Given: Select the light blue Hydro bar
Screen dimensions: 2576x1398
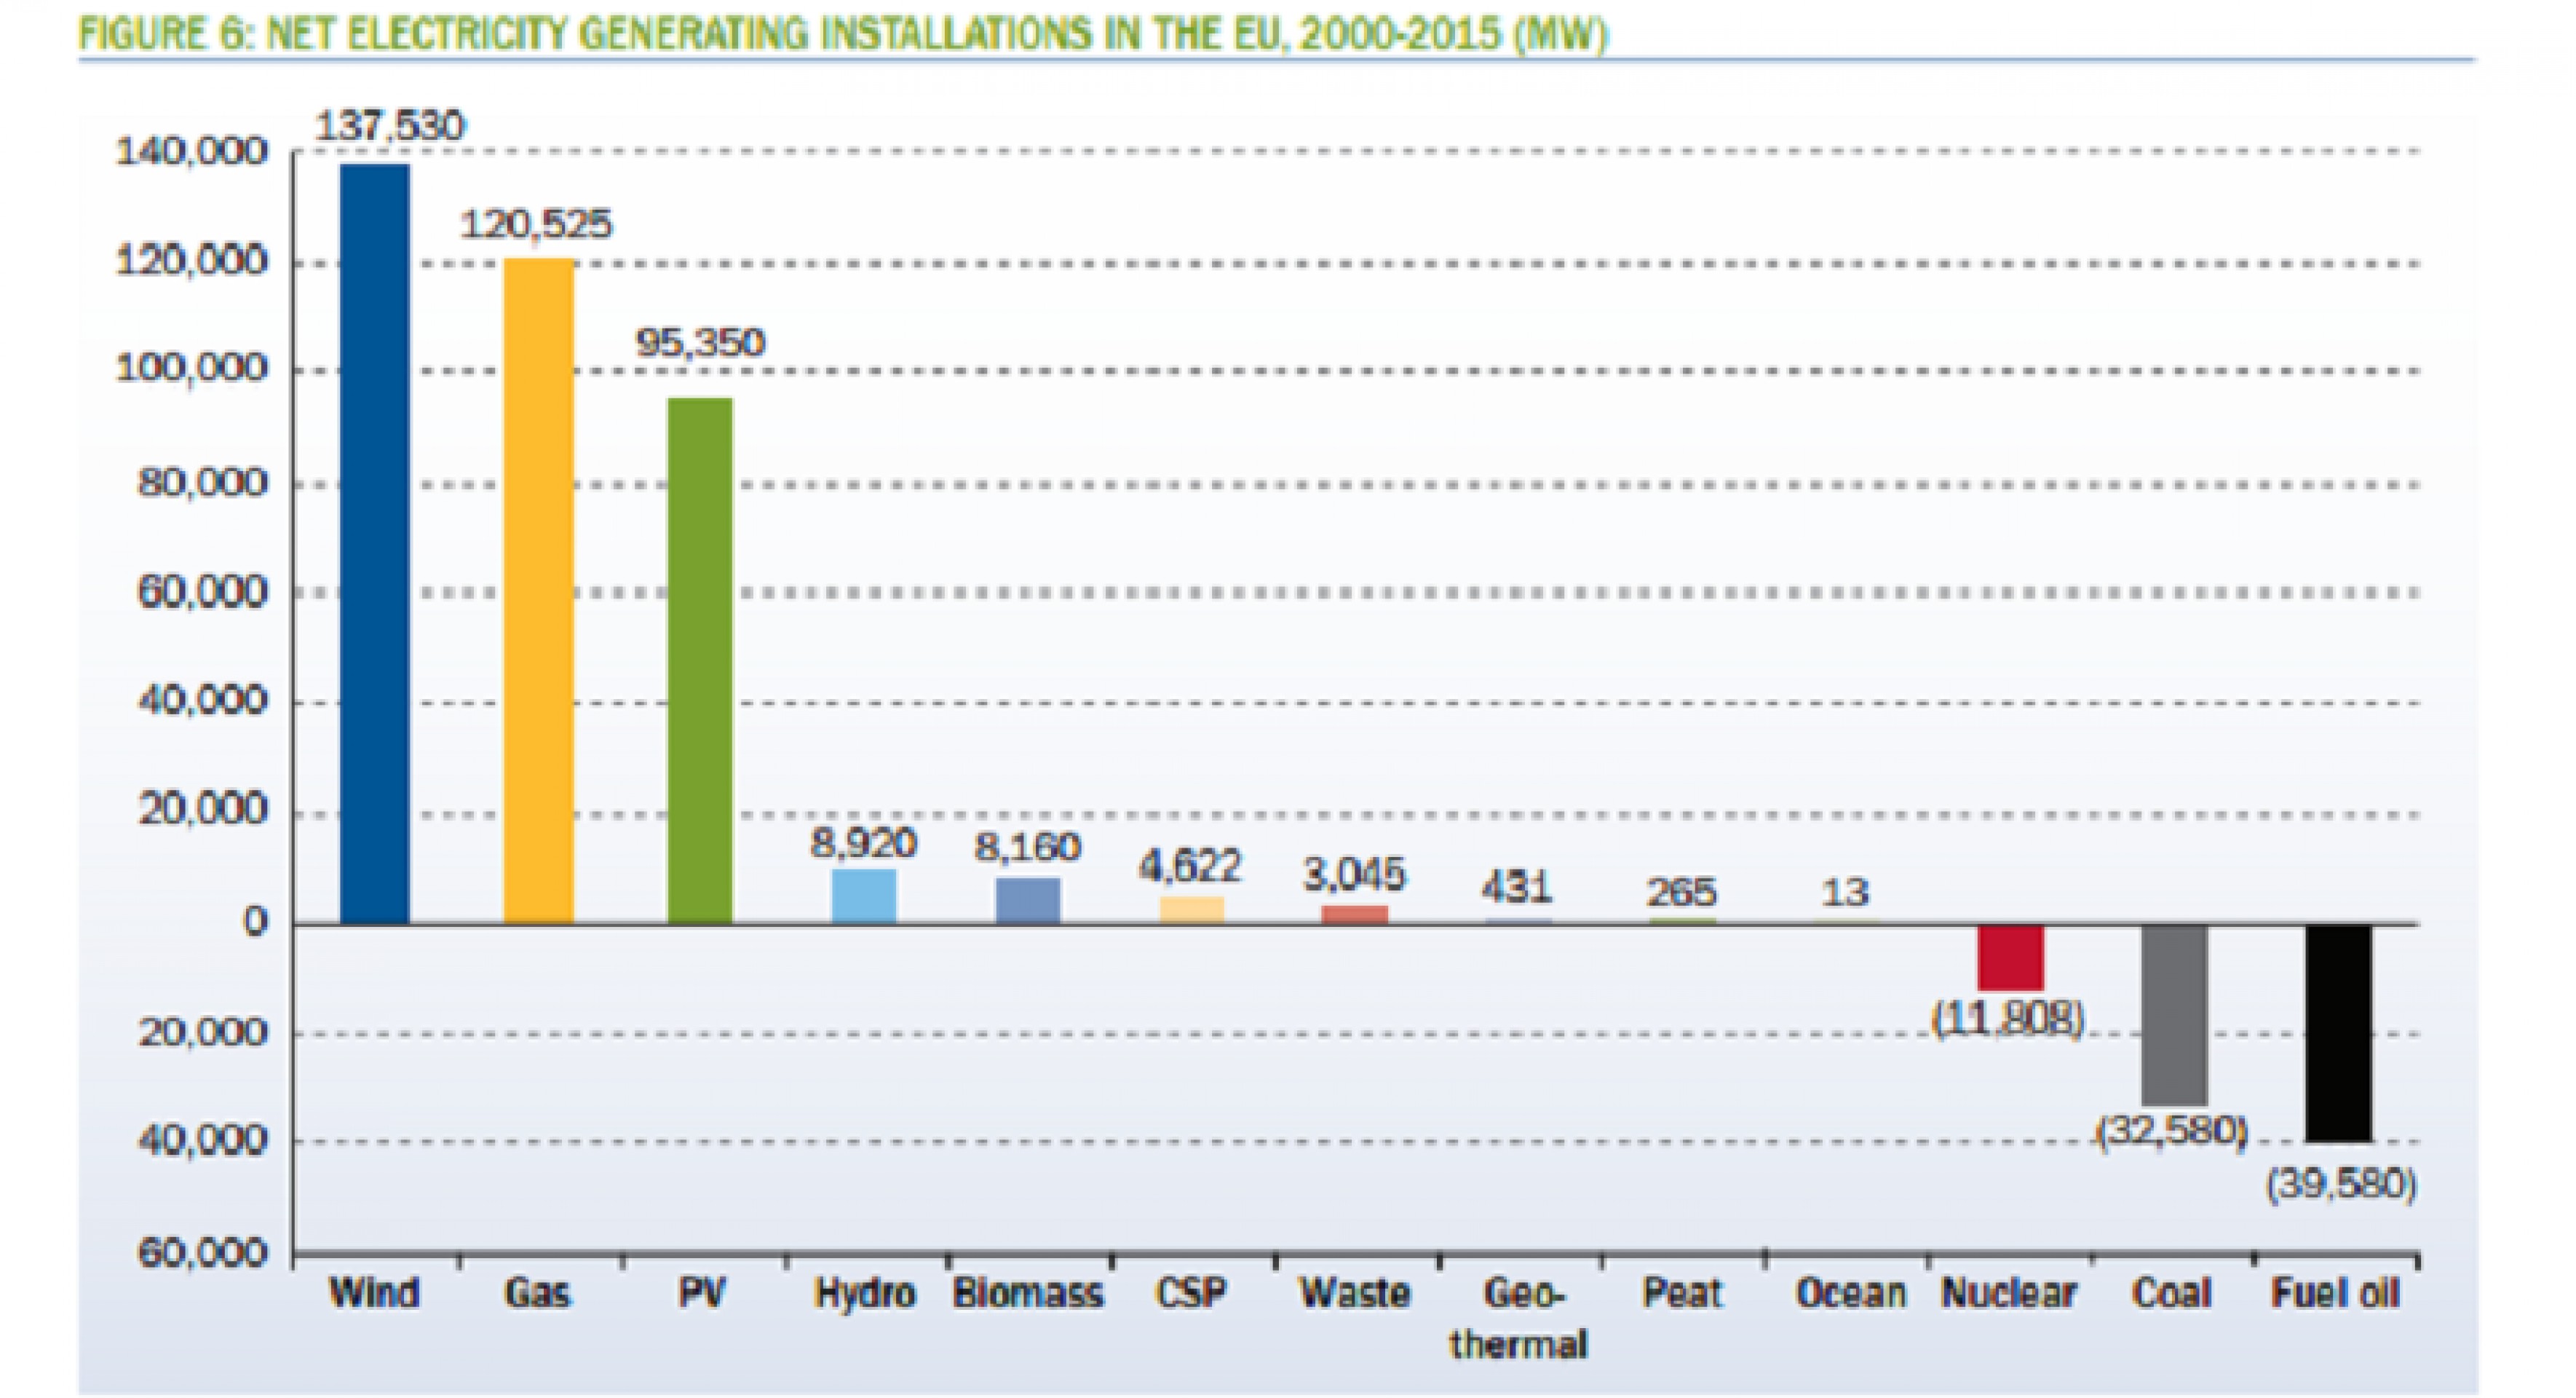Looking at the screenshot, I should click(864, 896).
